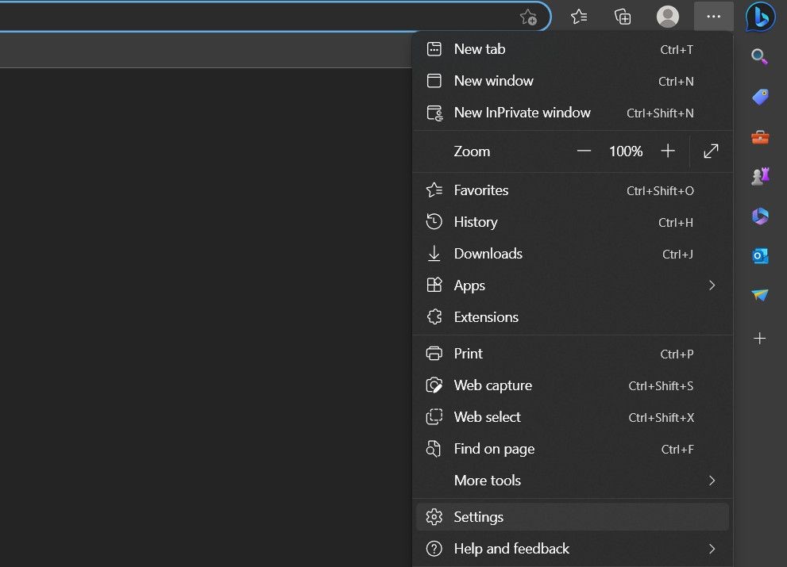Click the sidebar Search magnifier icon

[759, 56]
